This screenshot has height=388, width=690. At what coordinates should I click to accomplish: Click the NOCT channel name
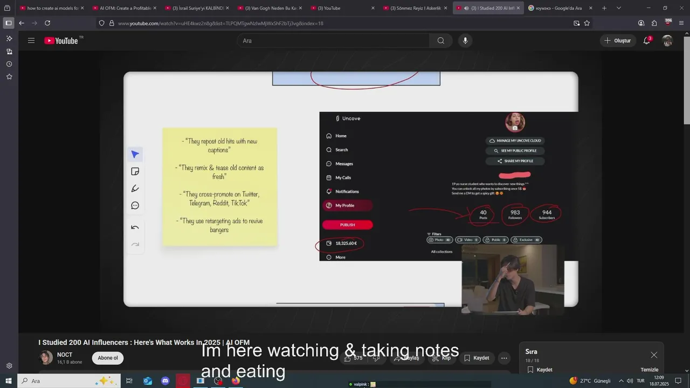click(65, 355)
